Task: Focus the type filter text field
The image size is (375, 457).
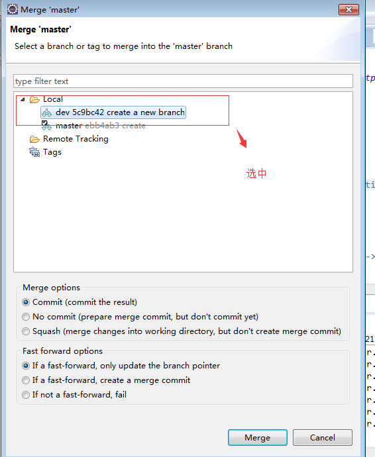Action: pos(183,81)
